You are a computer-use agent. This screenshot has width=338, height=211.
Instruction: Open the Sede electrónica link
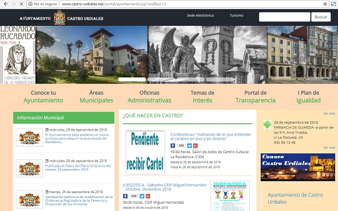pyautogui.click(x=200, y=16)
